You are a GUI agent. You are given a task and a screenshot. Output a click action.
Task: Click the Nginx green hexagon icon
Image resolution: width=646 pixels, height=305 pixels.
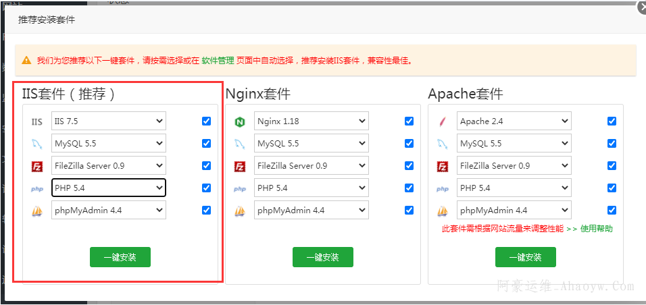[240, 122]
